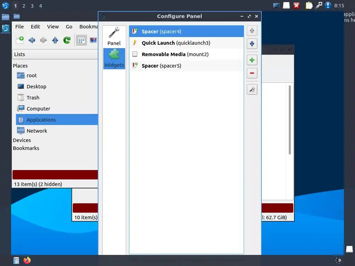Open the Lists side pane dropdown
355x266 pixels.
click(x=55, y=54)
